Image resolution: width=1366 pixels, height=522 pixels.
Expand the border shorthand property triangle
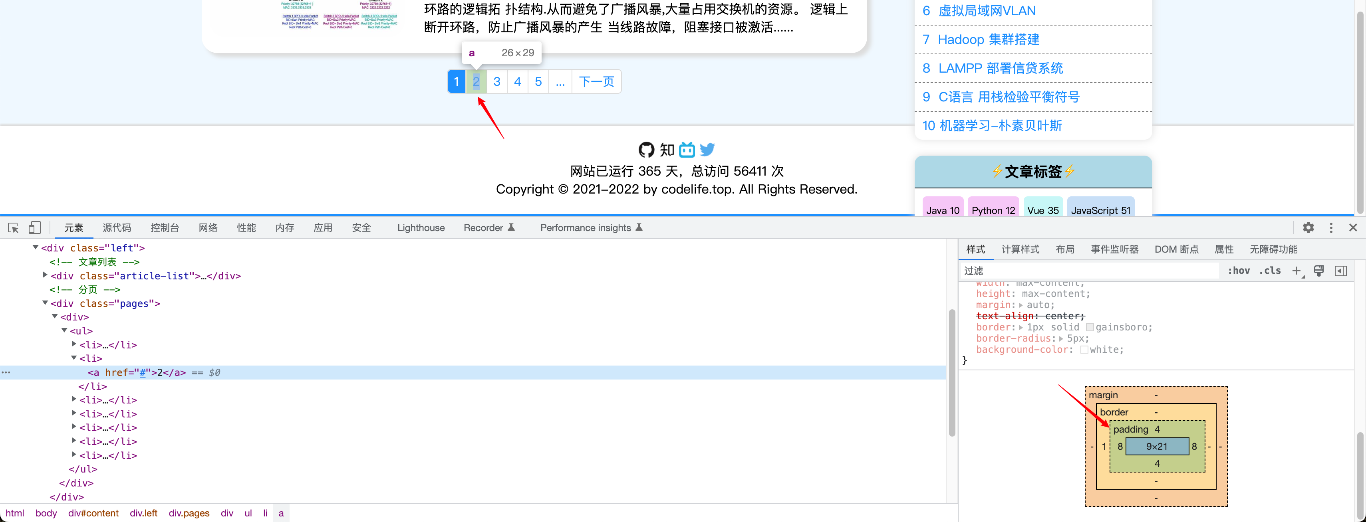[1020, 328]
